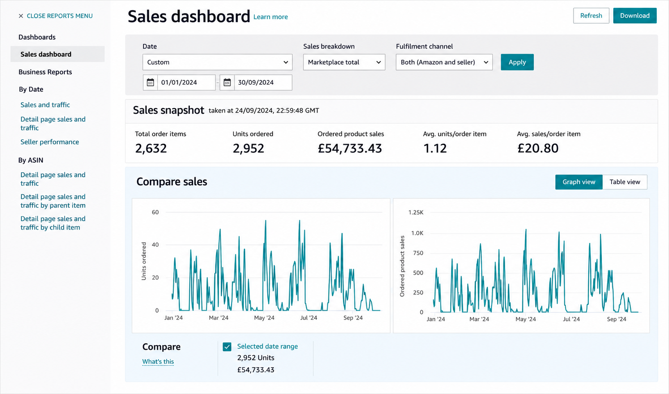This screenshot has width=669, height=394.
Task: Click the Units ordered line chart
Action: 261,266
